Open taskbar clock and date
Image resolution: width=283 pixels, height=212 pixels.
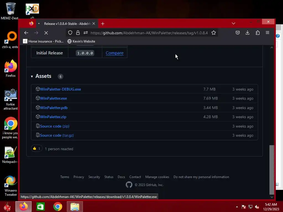click(271, 207)
